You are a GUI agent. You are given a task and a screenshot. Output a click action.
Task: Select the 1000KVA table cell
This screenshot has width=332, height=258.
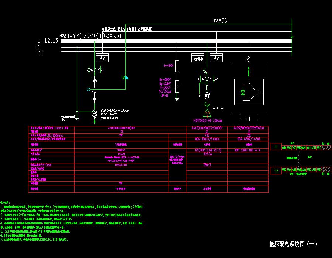coord(121,150)
